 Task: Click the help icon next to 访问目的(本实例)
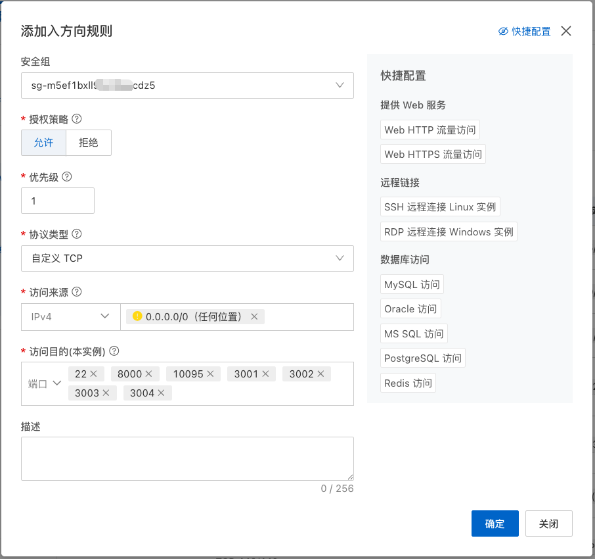[114, 351]
